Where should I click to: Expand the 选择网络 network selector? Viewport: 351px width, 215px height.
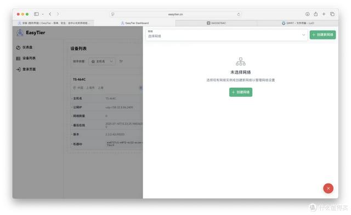[x=227, y=35]
